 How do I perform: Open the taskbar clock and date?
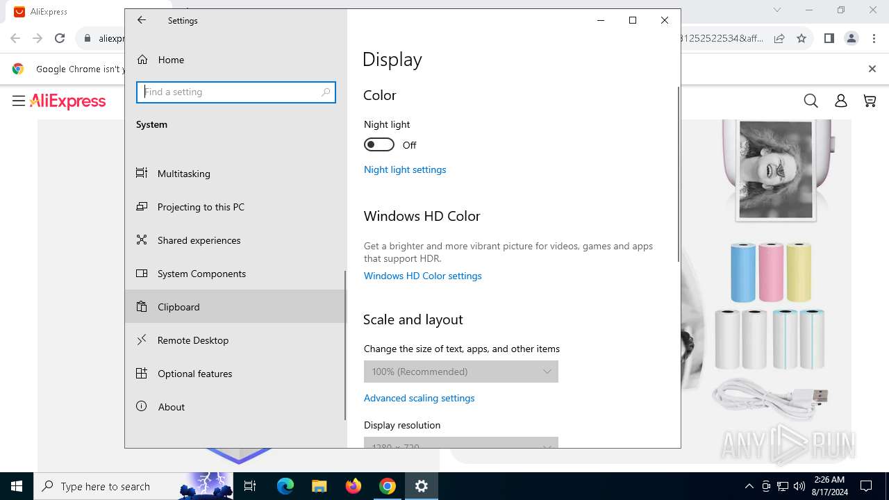pos(829,486)
